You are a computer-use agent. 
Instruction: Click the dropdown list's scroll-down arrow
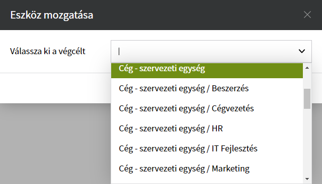(x=307, y=179)
